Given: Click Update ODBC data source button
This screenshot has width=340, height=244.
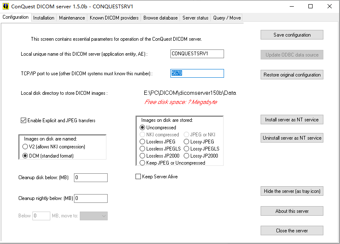Looking at the screenshot, I should point(292,54).
